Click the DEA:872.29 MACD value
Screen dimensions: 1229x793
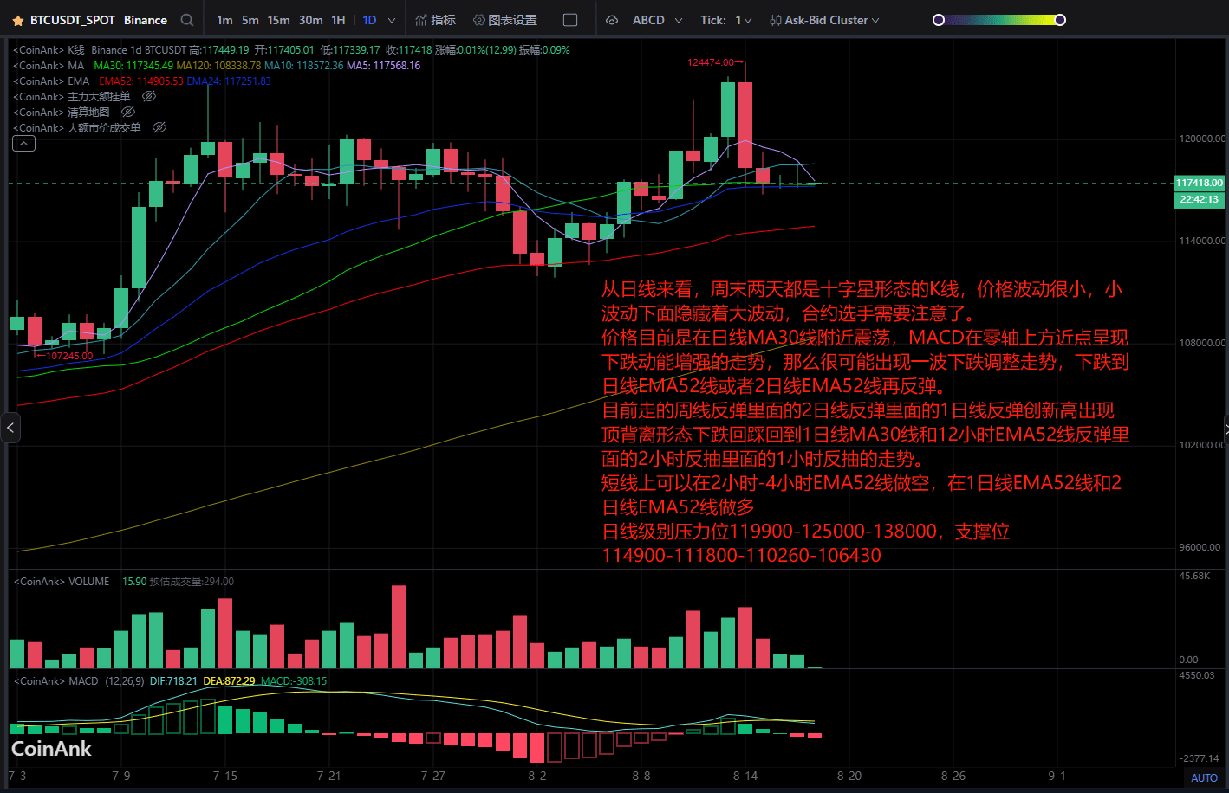[229, 681]
